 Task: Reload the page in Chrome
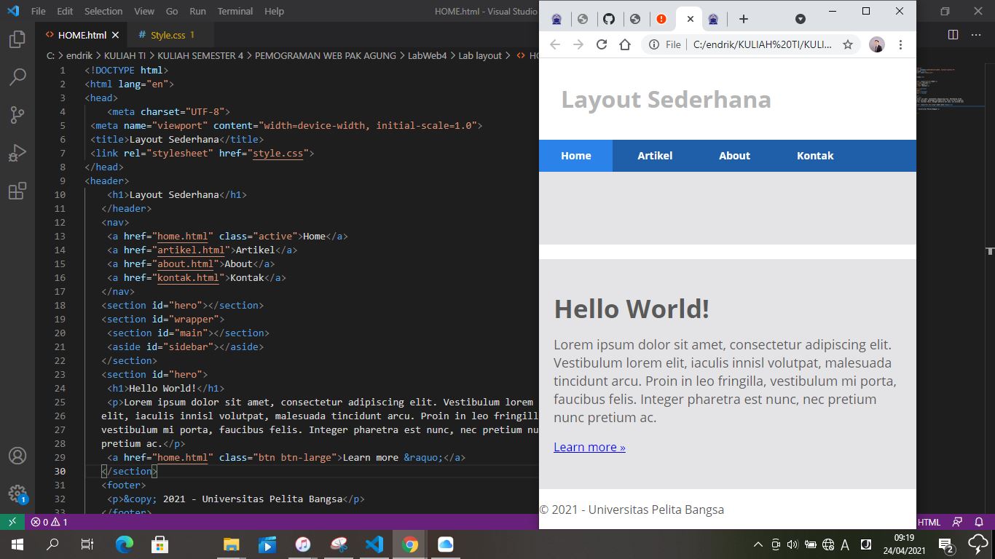click(x=601, y=44)
